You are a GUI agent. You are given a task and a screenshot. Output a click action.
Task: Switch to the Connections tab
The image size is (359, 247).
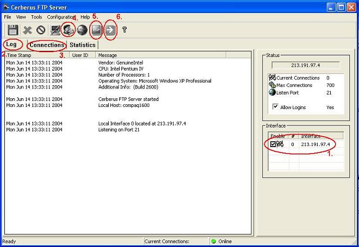coord(47,45)
